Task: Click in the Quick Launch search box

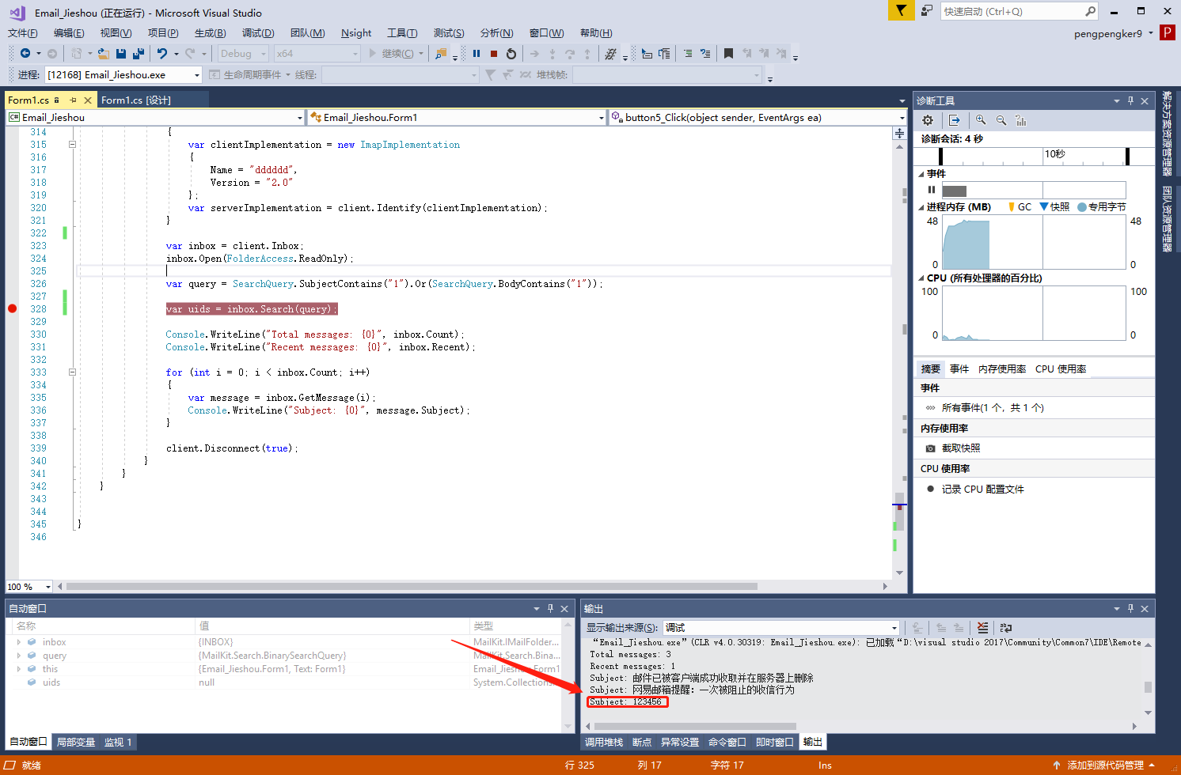Action: point(1012,11)
